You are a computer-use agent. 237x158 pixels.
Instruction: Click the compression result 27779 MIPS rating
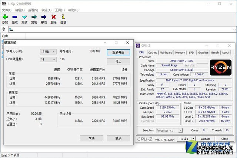120,84
